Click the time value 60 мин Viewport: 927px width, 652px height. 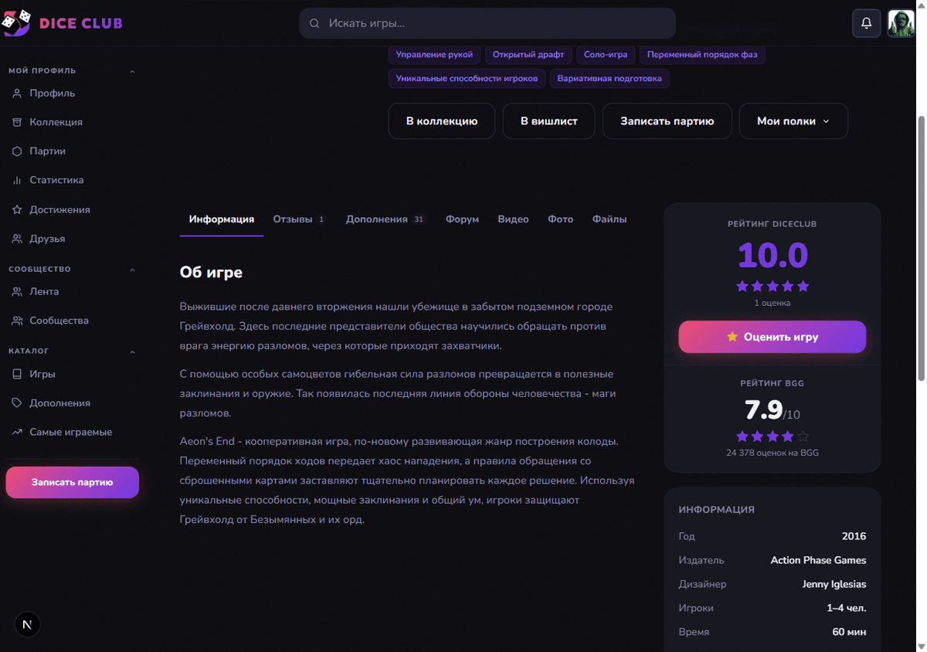[849, 633]
